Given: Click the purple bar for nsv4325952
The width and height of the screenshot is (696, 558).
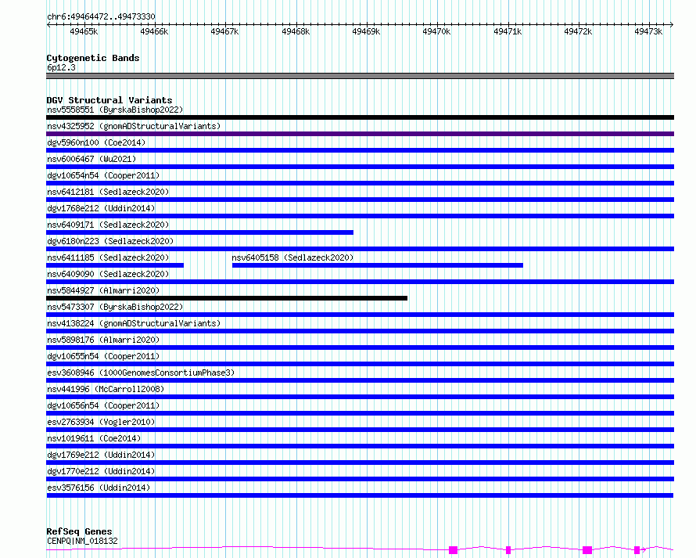Looking at the screenshot, I should (x=360, y=134).
